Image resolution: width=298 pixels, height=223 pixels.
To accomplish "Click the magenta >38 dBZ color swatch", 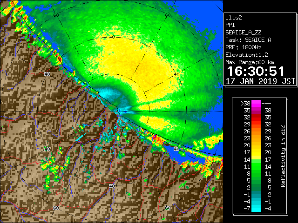I will click(x=256, y=103).
